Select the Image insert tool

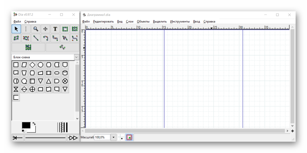coord(28,47)
